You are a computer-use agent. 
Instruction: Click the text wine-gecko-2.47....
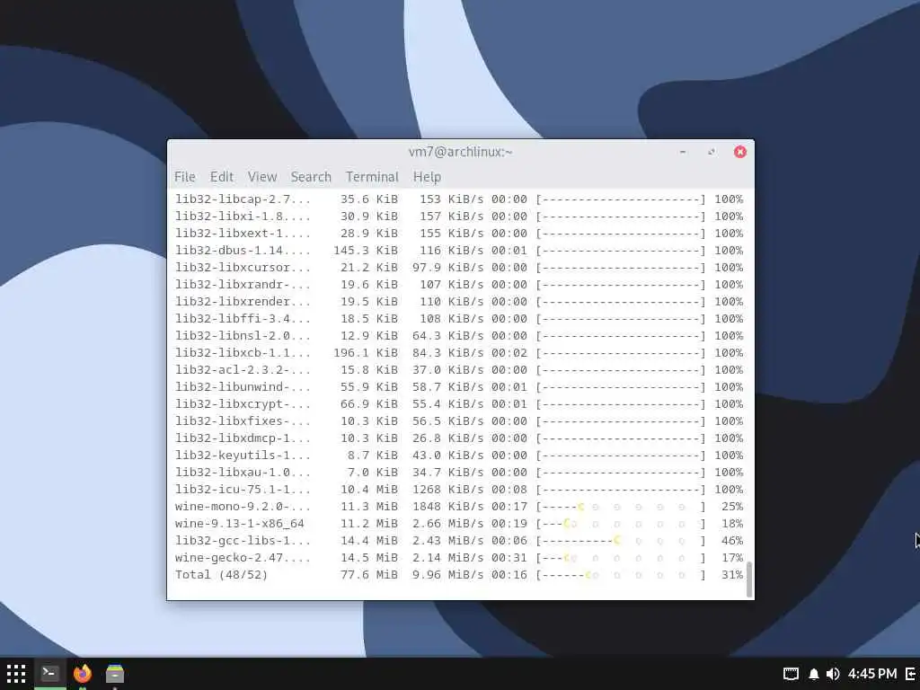coord(228,557)
